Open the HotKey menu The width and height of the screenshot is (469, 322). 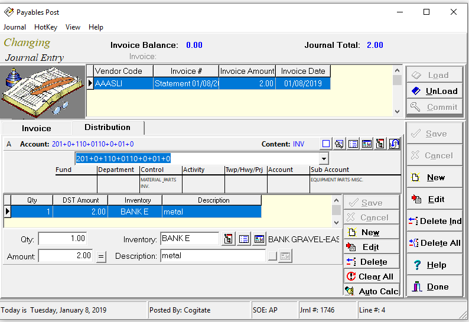point(45,27)
